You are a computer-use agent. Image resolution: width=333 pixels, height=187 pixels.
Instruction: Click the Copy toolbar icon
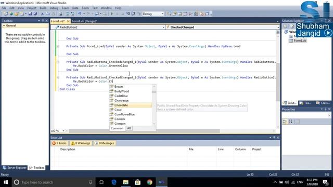click(48, 14)
